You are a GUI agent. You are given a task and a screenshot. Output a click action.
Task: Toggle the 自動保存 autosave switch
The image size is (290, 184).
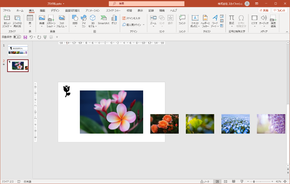[x=17, y=37]
